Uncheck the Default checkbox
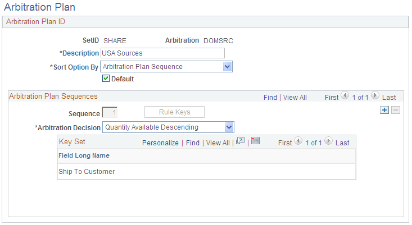412x225 pixels. pos(106,79)
